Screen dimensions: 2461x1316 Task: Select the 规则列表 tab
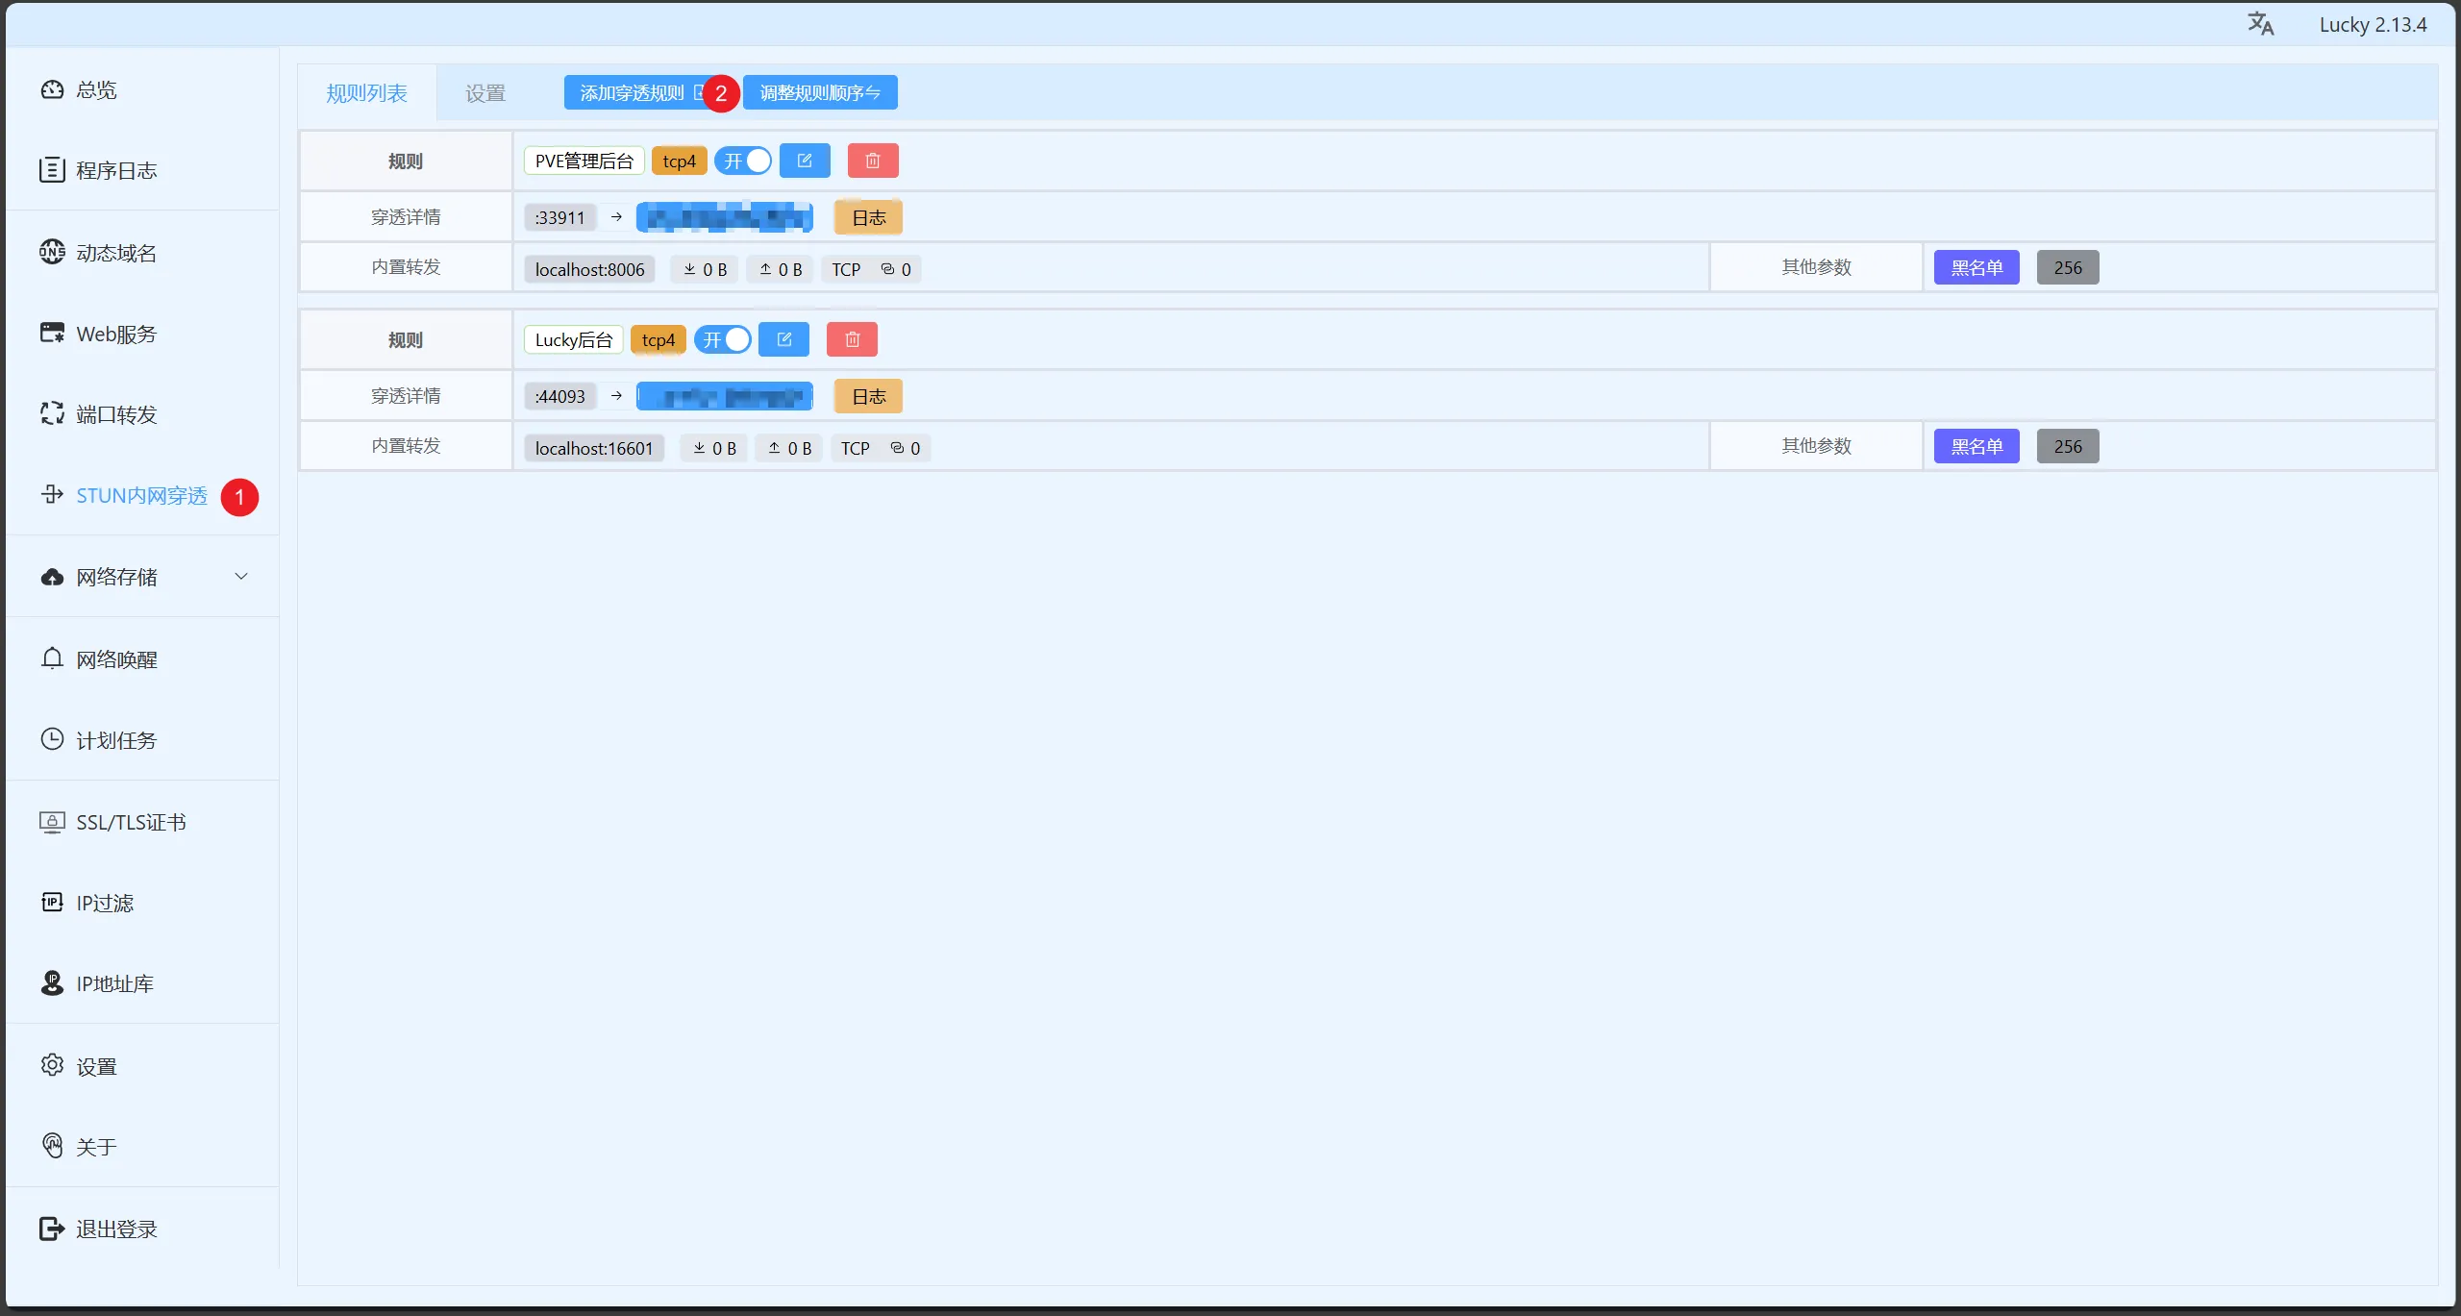coord(366,93)
